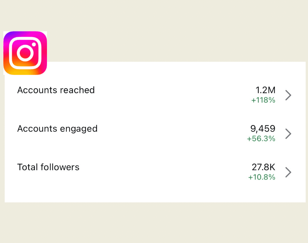Open Total followers details chevron
The width and height of the screenshot is (308, 243).
point(288,172)
